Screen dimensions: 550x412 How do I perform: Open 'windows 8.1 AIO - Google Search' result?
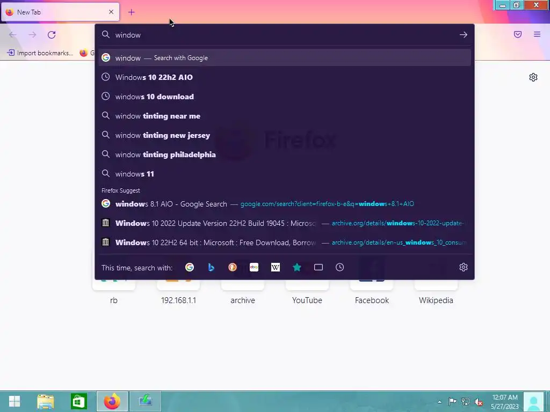(285, 203)
